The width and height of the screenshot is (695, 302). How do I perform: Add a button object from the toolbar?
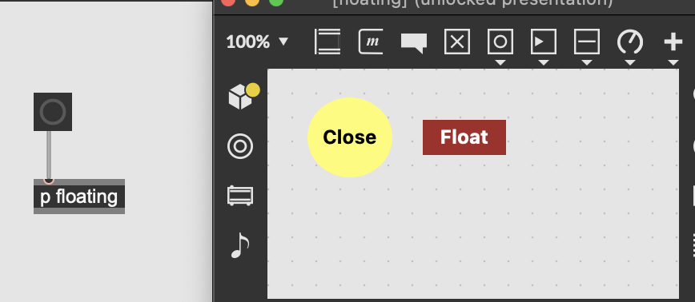[500, 42]
